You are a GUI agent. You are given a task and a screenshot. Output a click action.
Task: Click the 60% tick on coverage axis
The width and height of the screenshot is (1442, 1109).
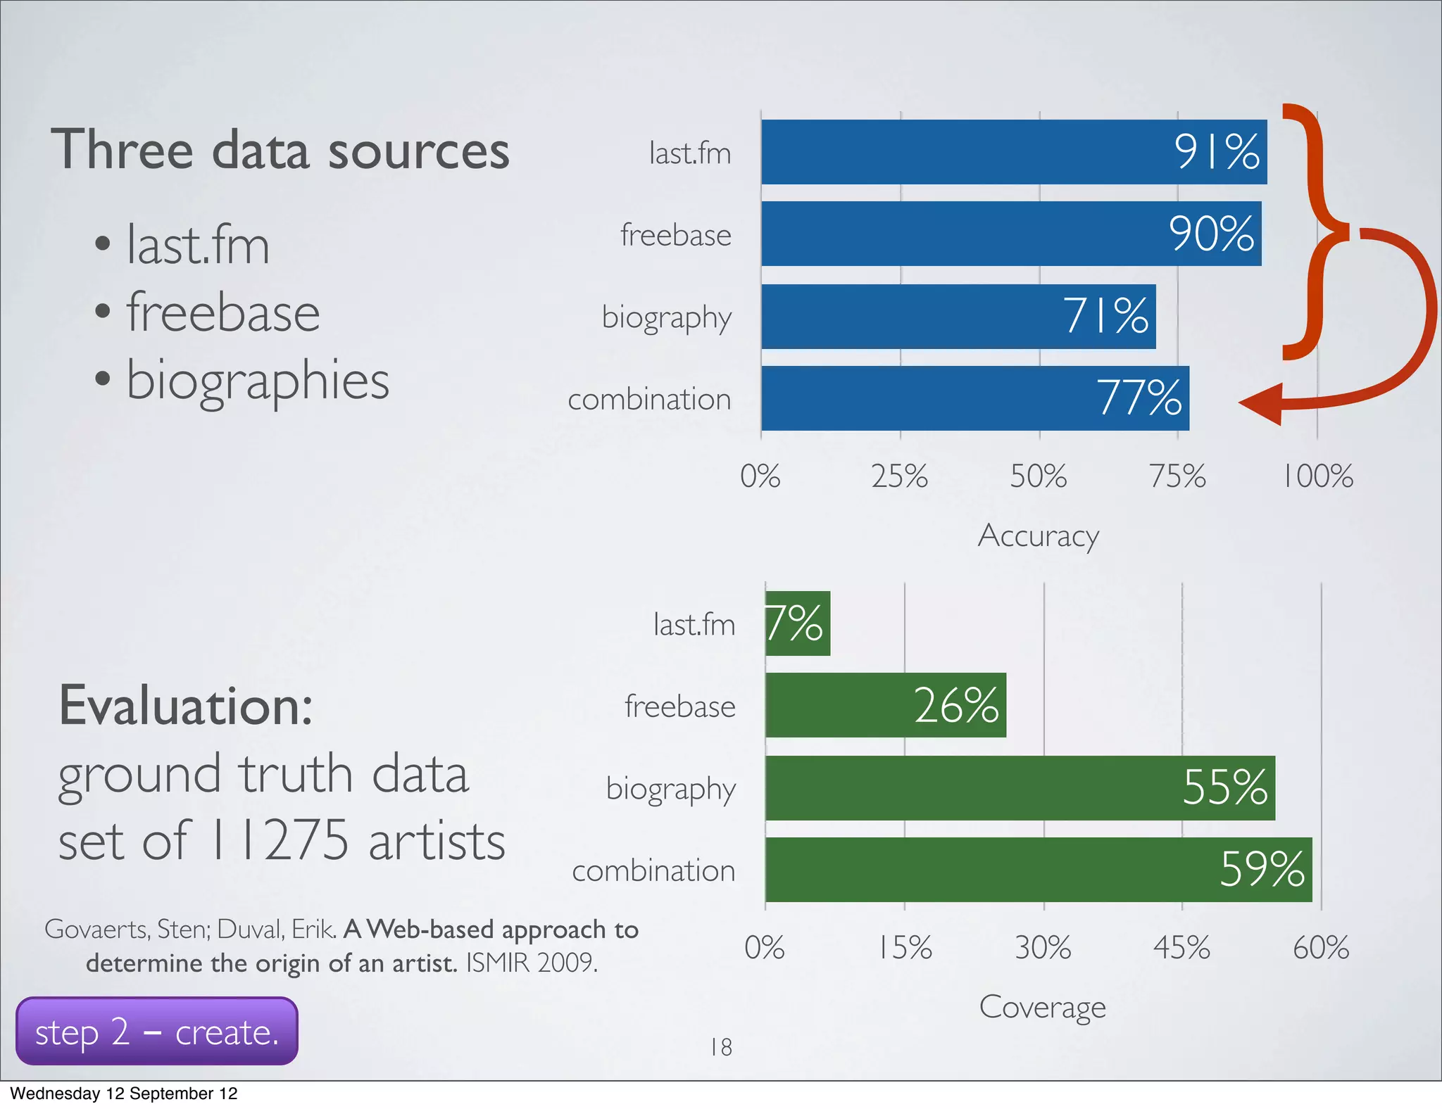pos(1322,948)
